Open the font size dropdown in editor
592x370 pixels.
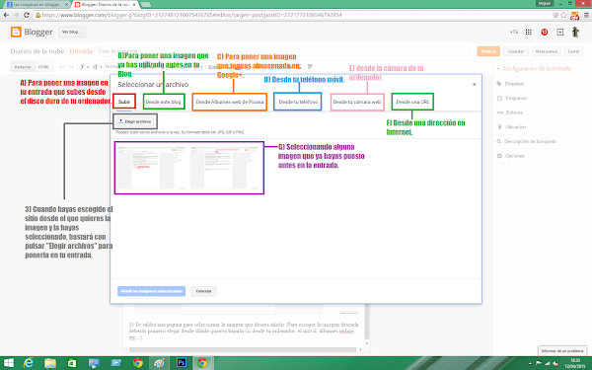pyautogui.click(x=97, y=67)
